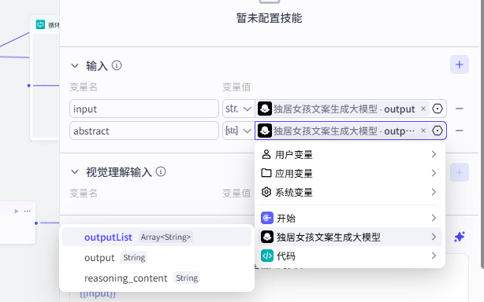
Task: Click the info icon next to 输入
Action: tap(117, 65)
